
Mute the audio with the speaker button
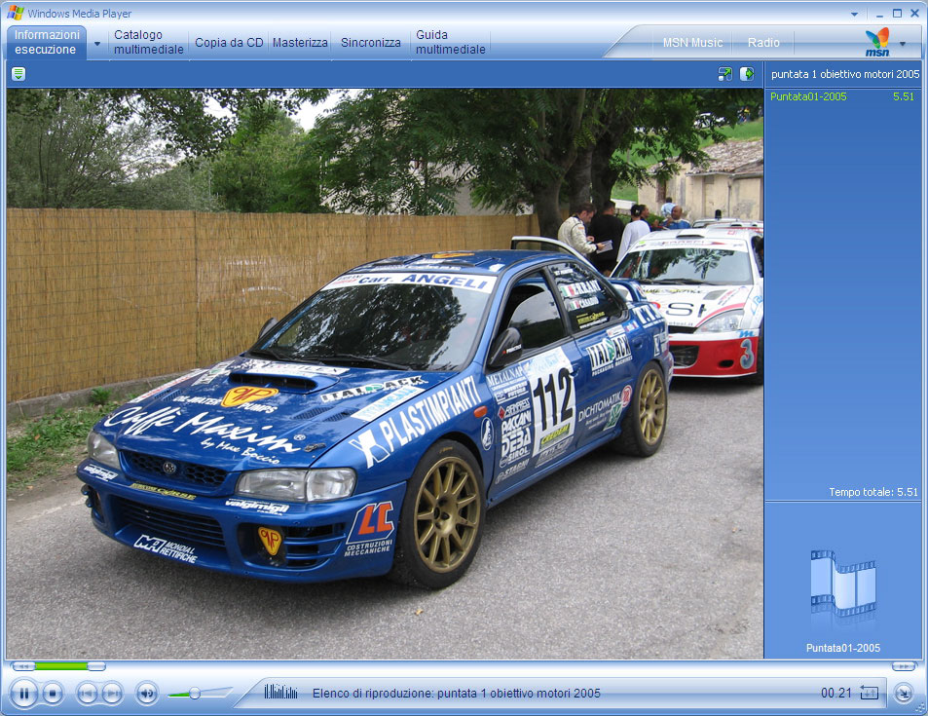pos(147,693)
